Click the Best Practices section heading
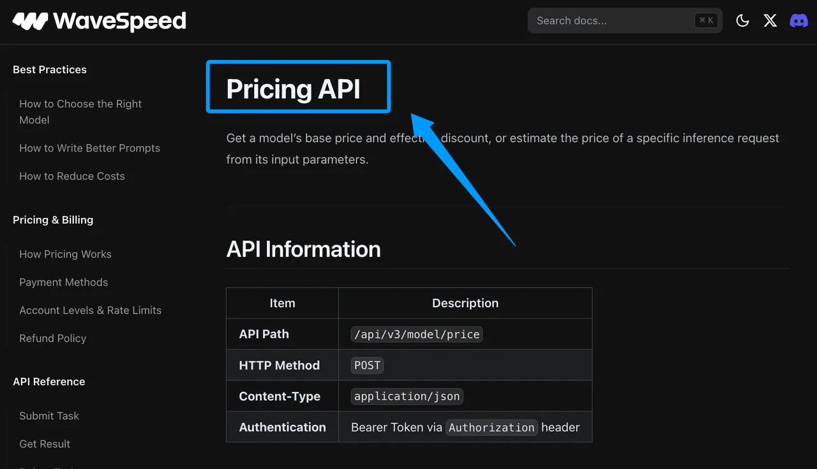 (50, 69)
